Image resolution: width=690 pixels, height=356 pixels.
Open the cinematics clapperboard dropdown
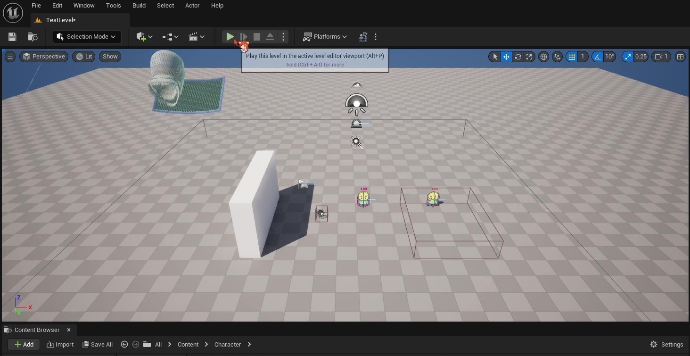coord(196,37)
